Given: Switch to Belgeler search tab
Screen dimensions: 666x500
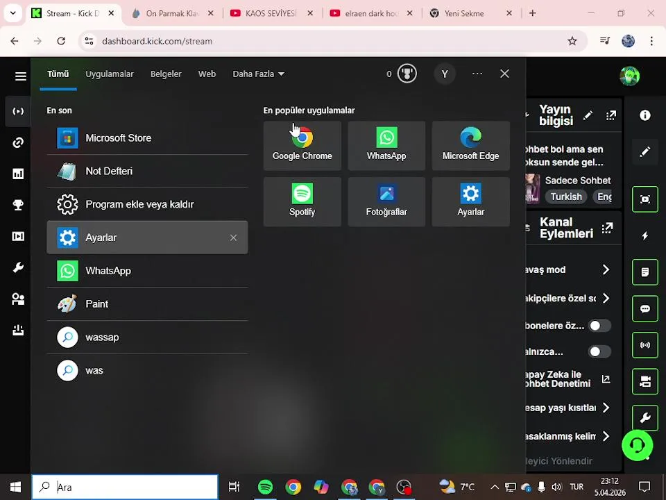Looking at the screenshot, I should pos(166,74).
